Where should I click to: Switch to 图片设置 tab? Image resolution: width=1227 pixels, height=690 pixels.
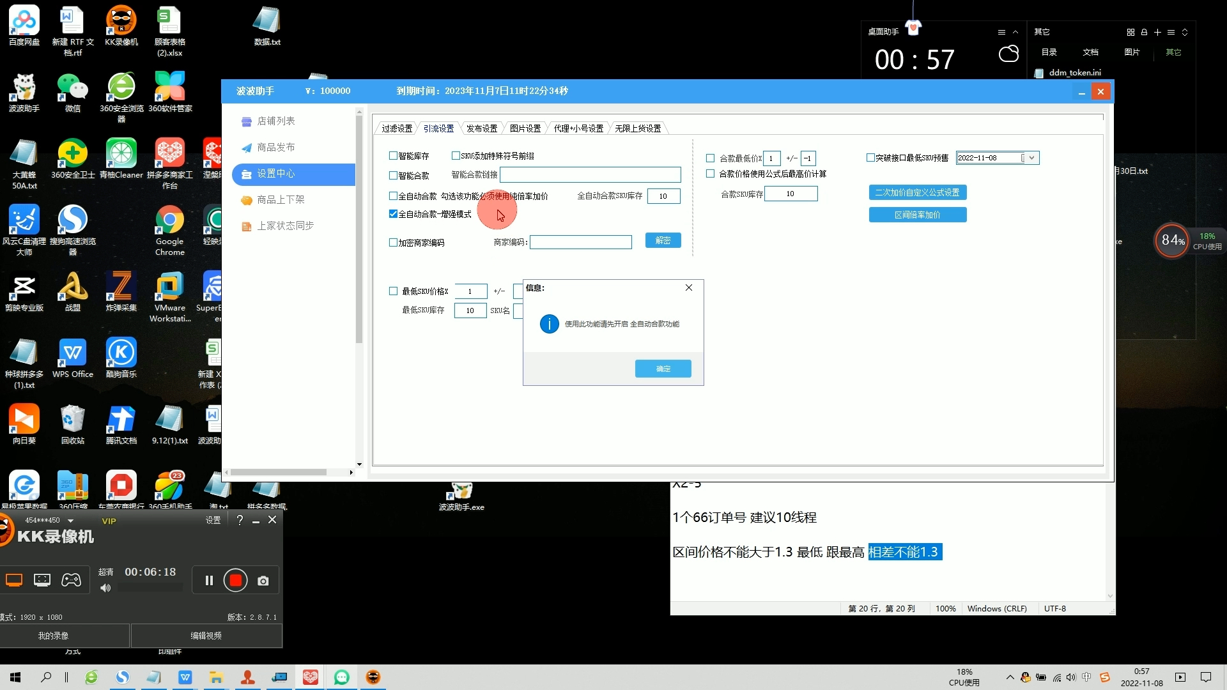click(524, 128)
